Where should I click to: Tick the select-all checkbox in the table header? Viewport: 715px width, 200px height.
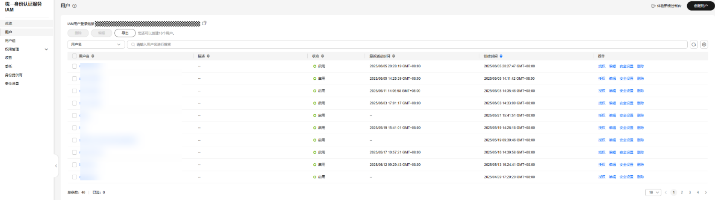pyautogui.click(x=74, y=56)
